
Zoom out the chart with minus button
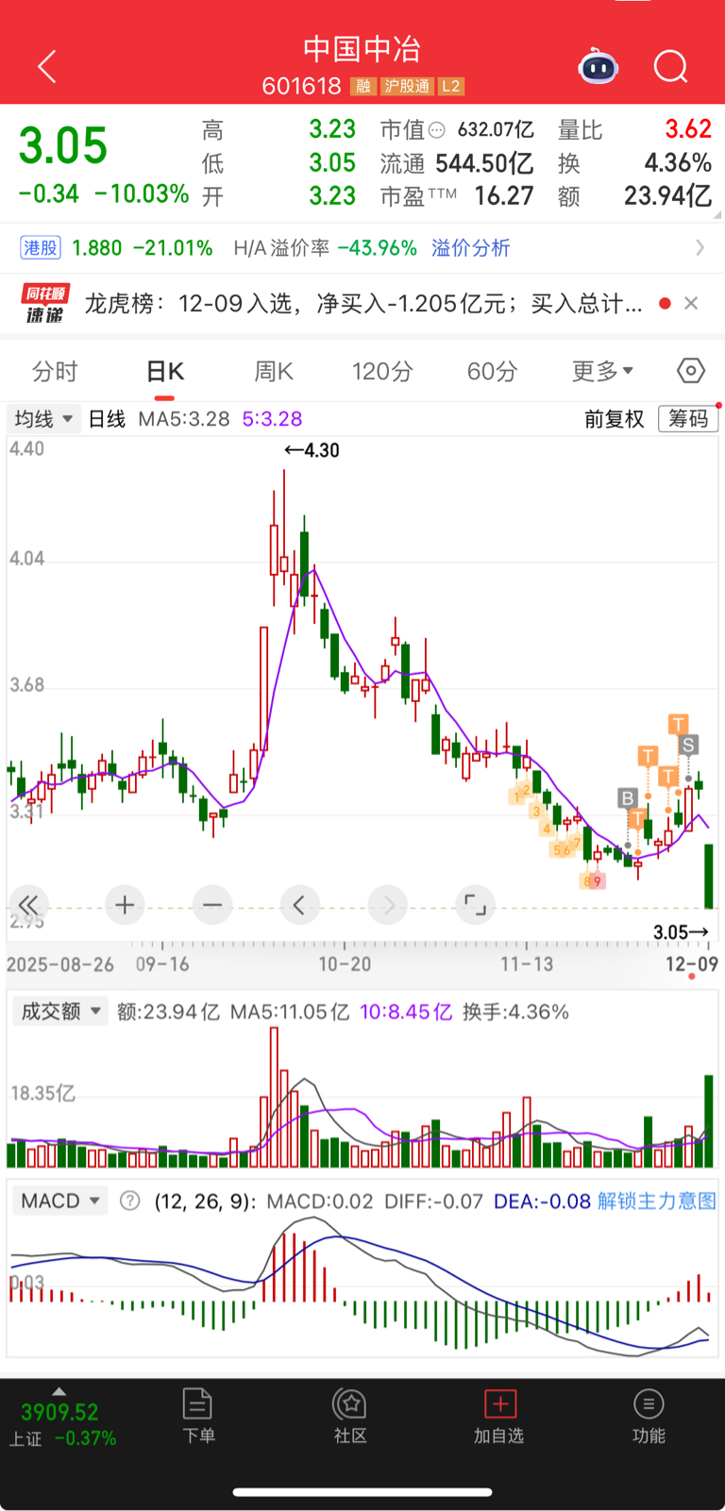[x=212, y=906]
